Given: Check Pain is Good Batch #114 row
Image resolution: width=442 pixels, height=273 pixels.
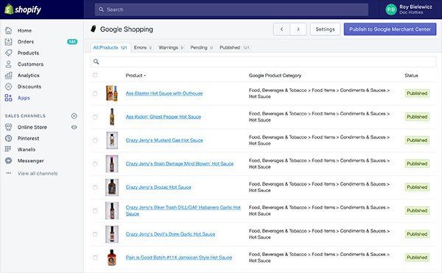Looking at the screenshot, I should tap(95, 258).
